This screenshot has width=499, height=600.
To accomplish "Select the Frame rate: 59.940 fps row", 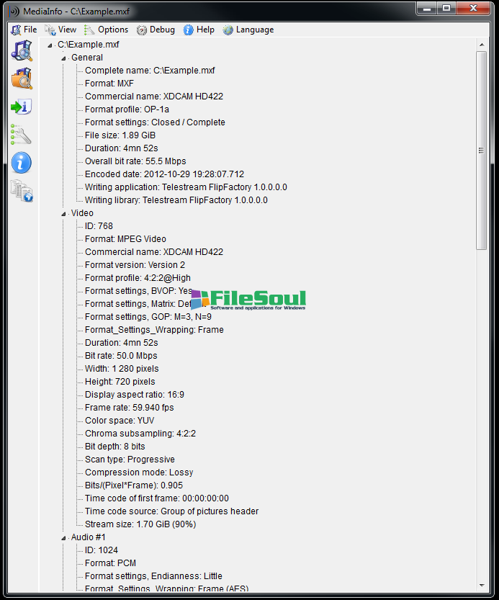I will pyautogui.click(x=129, y=408).
